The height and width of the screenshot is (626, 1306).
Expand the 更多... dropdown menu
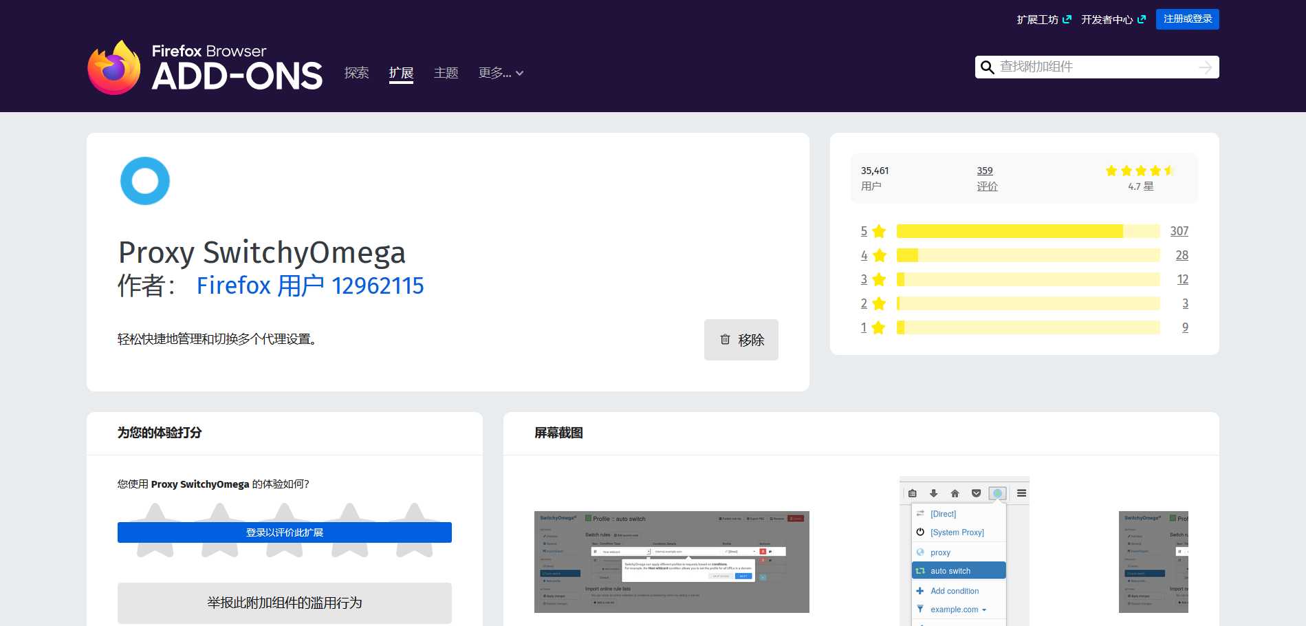pyautogui.click(x=501, y=73)
